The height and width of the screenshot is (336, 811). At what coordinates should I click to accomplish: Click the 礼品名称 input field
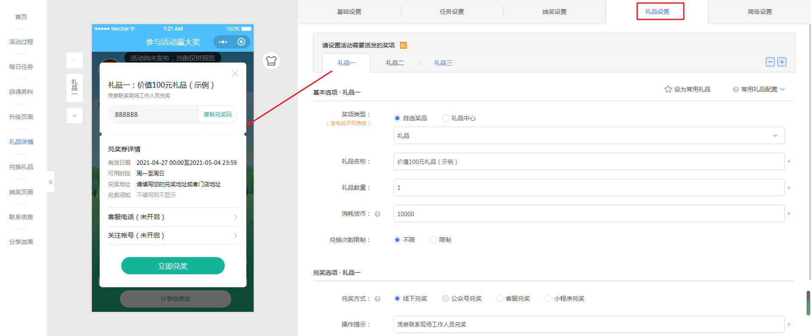pos(589,162)
